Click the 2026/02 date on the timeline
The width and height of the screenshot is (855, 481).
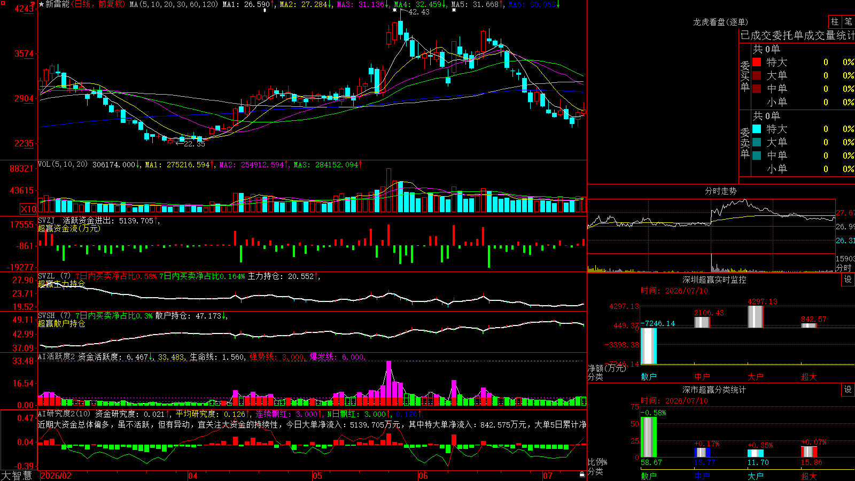point(56,476)
